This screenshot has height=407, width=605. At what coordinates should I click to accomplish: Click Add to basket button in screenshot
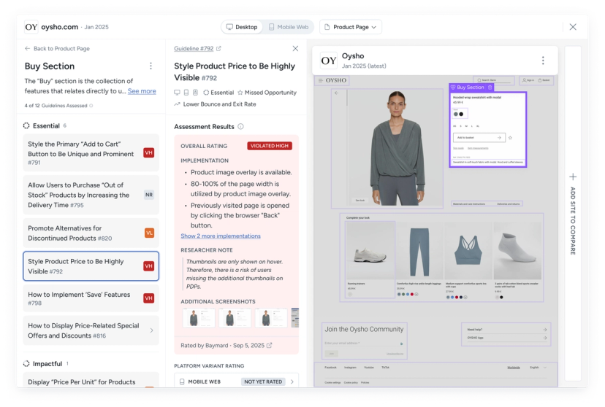click(479, 137)
